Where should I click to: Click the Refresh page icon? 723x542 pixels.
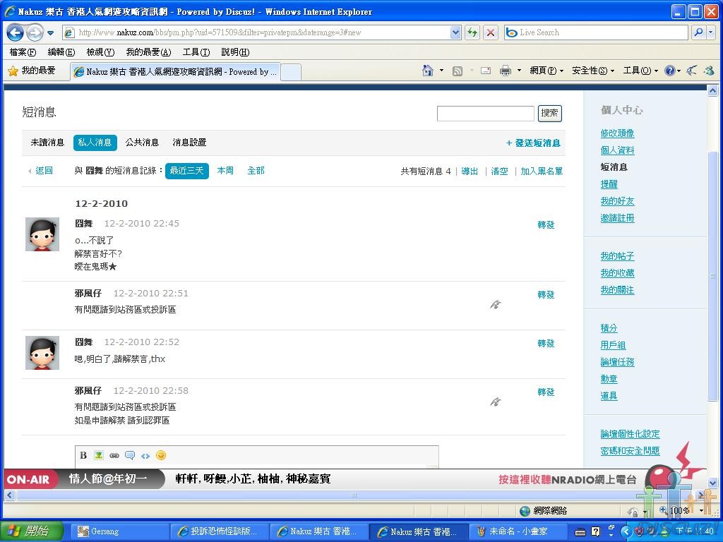(472, 32)
